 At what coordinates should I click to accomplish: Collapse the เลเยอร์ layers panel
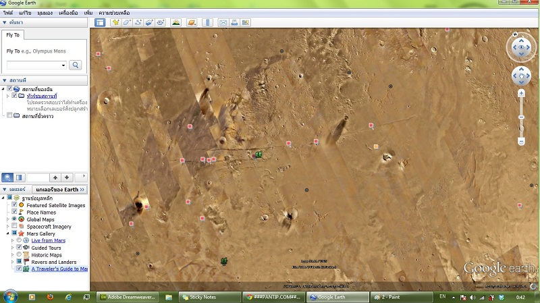pos(5,190)
